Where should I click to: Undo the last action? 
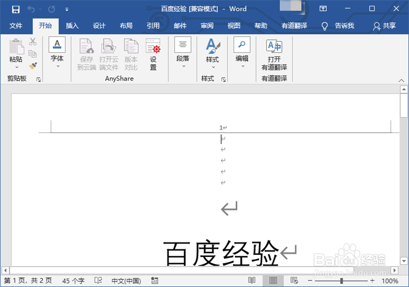pos(31,9)
